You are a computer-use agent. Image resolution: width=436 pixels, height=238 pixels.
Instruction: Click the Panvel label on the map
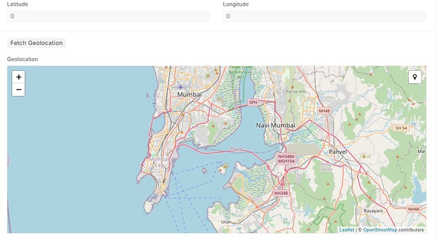pos(338,152)
